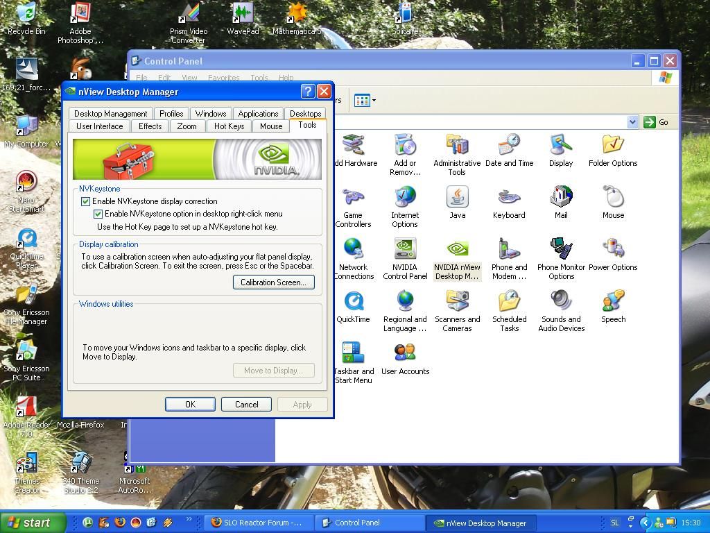Open Network Connections icon
This screenshot has width=710, height=533.
(x=354, y=259)
